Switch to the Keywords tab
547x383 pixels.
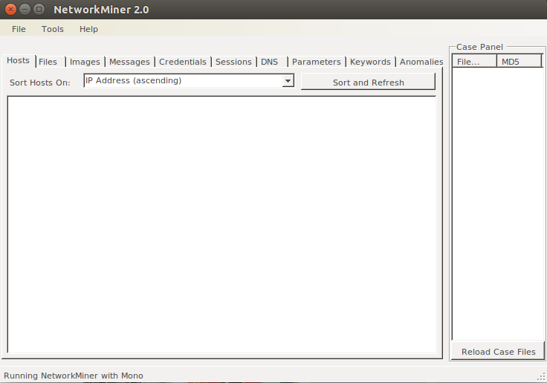tap(370, 62)
